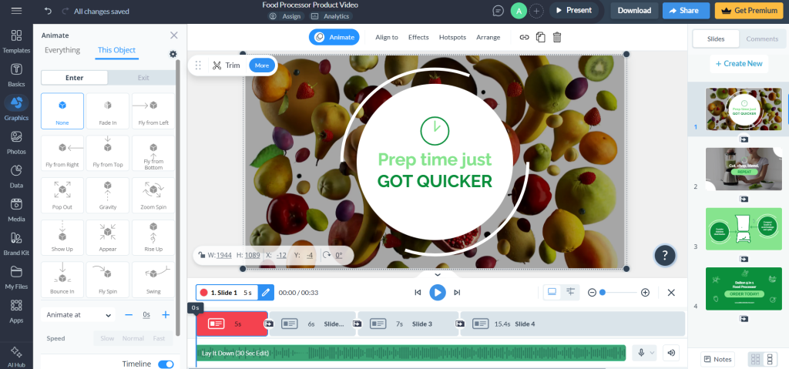
Task: Zoom out timeline with minus icon
Action: (593, 293)
